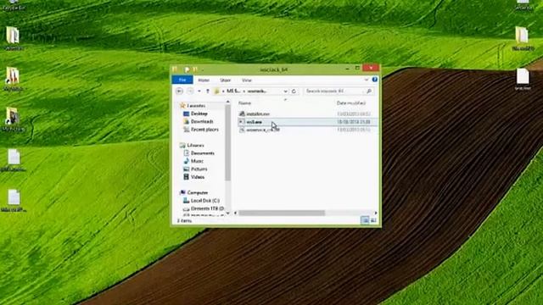Viewport: 543px width, 305px height.
Task: Click the third file's icon
Action: [x=242, y=130]
